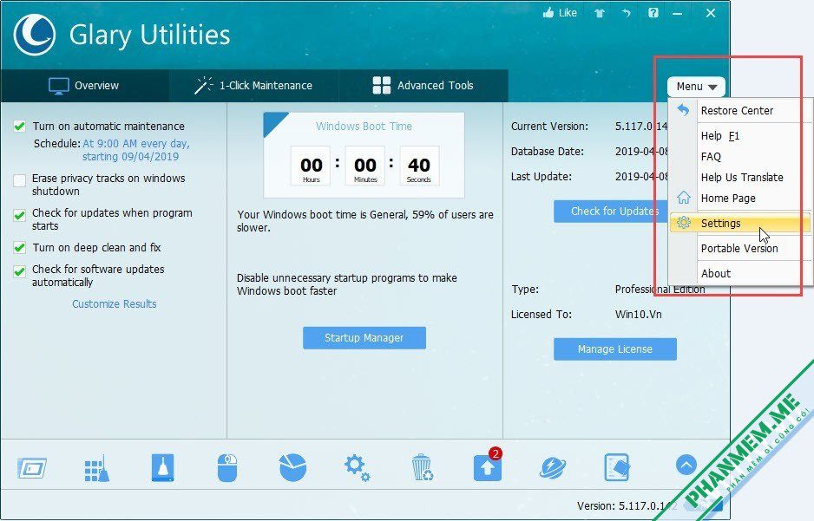
Task: Open the Menu dropdown
Action: click(x=696, y=87)
